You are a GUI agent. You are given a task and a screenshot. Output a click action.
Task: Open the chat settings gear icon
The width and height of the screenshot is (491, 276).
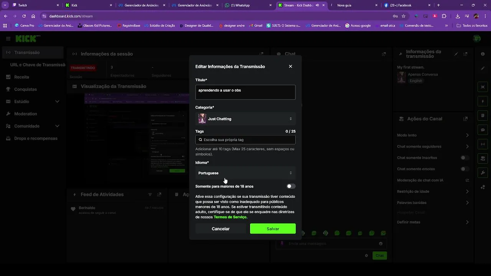pyautogui.click(x=366, y=256)
